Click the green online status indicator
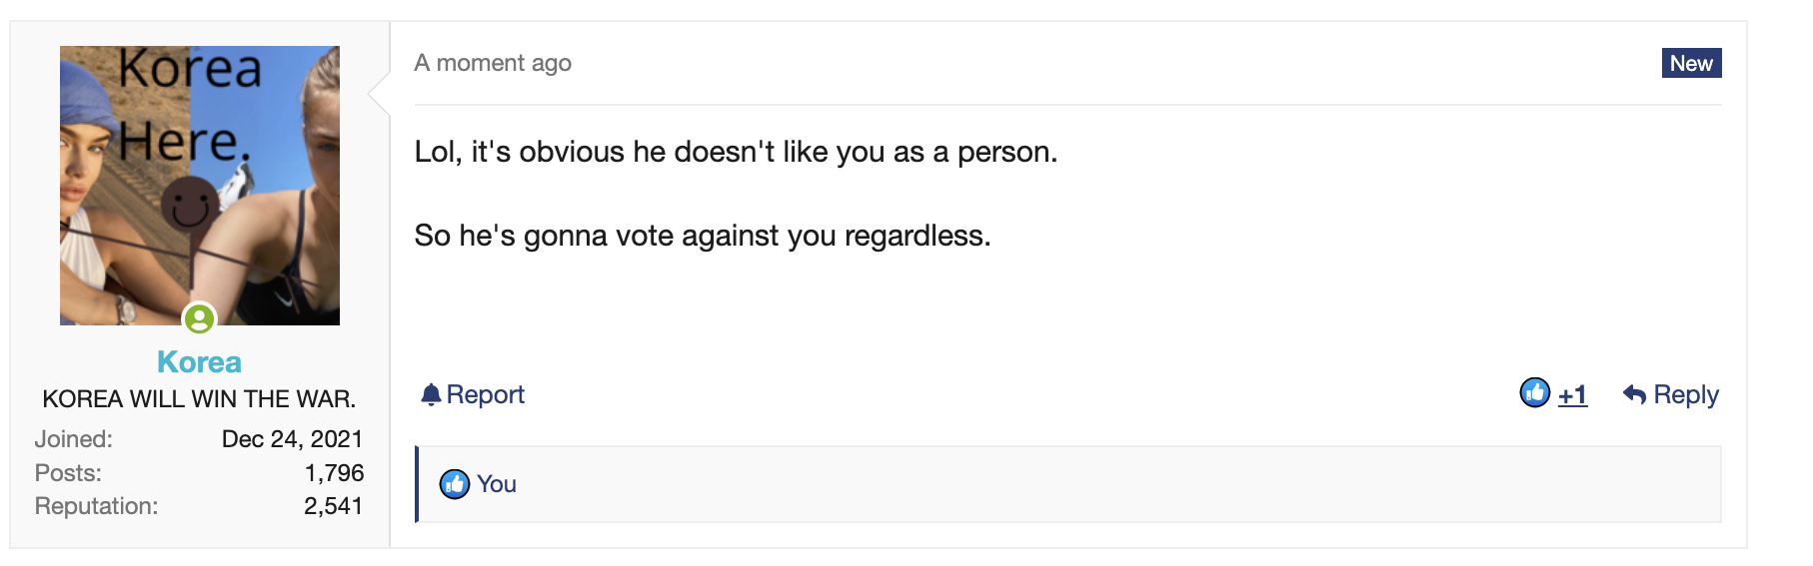1813x566 pixels. (x=200, y=319)
